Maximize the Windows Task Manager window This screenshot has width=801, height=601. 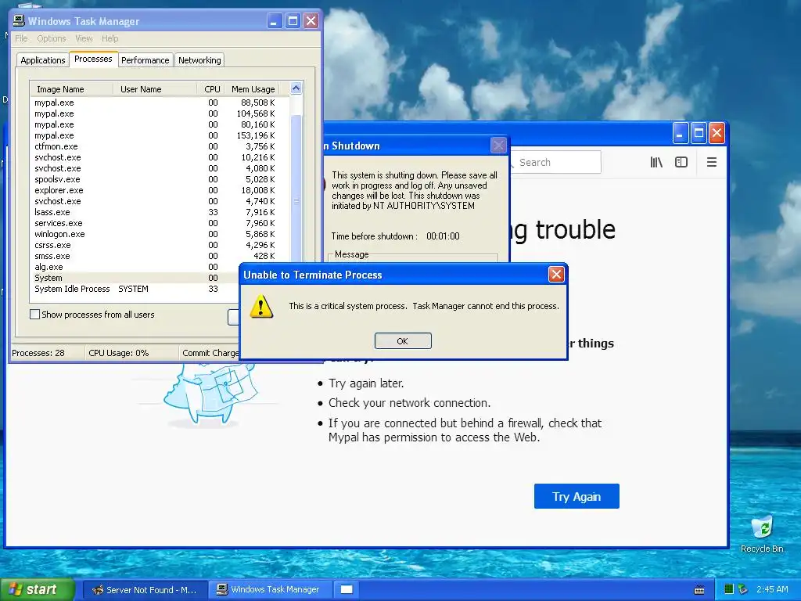click(x=293, y=21)
